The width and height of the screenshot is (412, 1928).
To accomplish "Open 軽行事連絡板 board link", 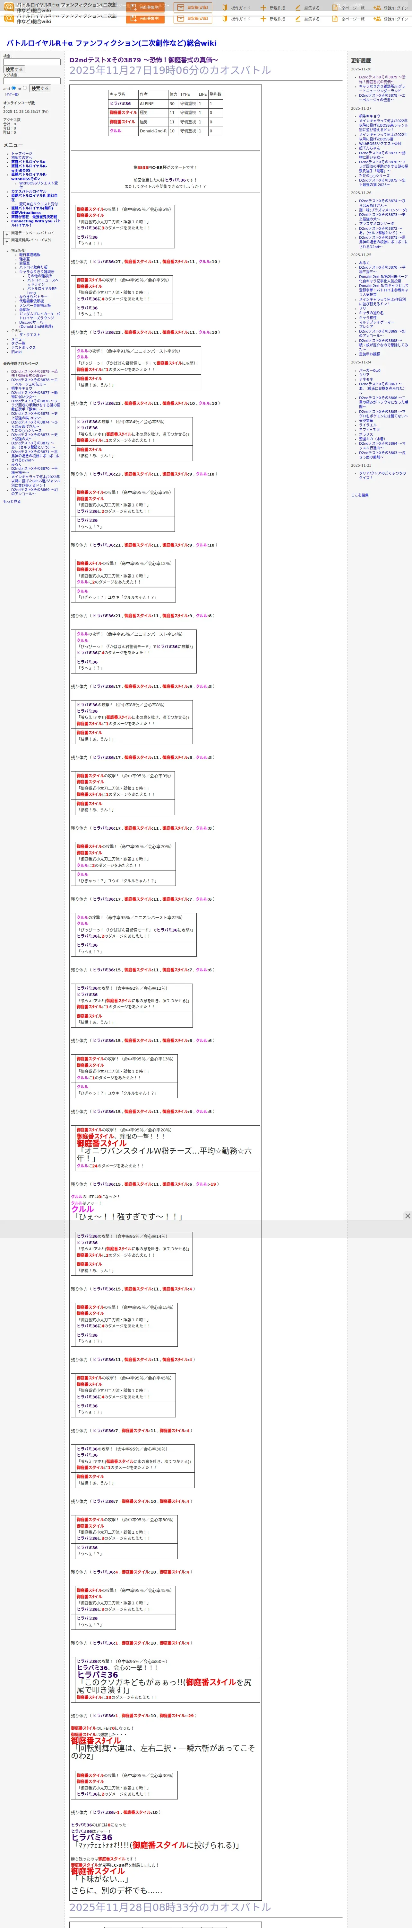I will tap(30, 254).
